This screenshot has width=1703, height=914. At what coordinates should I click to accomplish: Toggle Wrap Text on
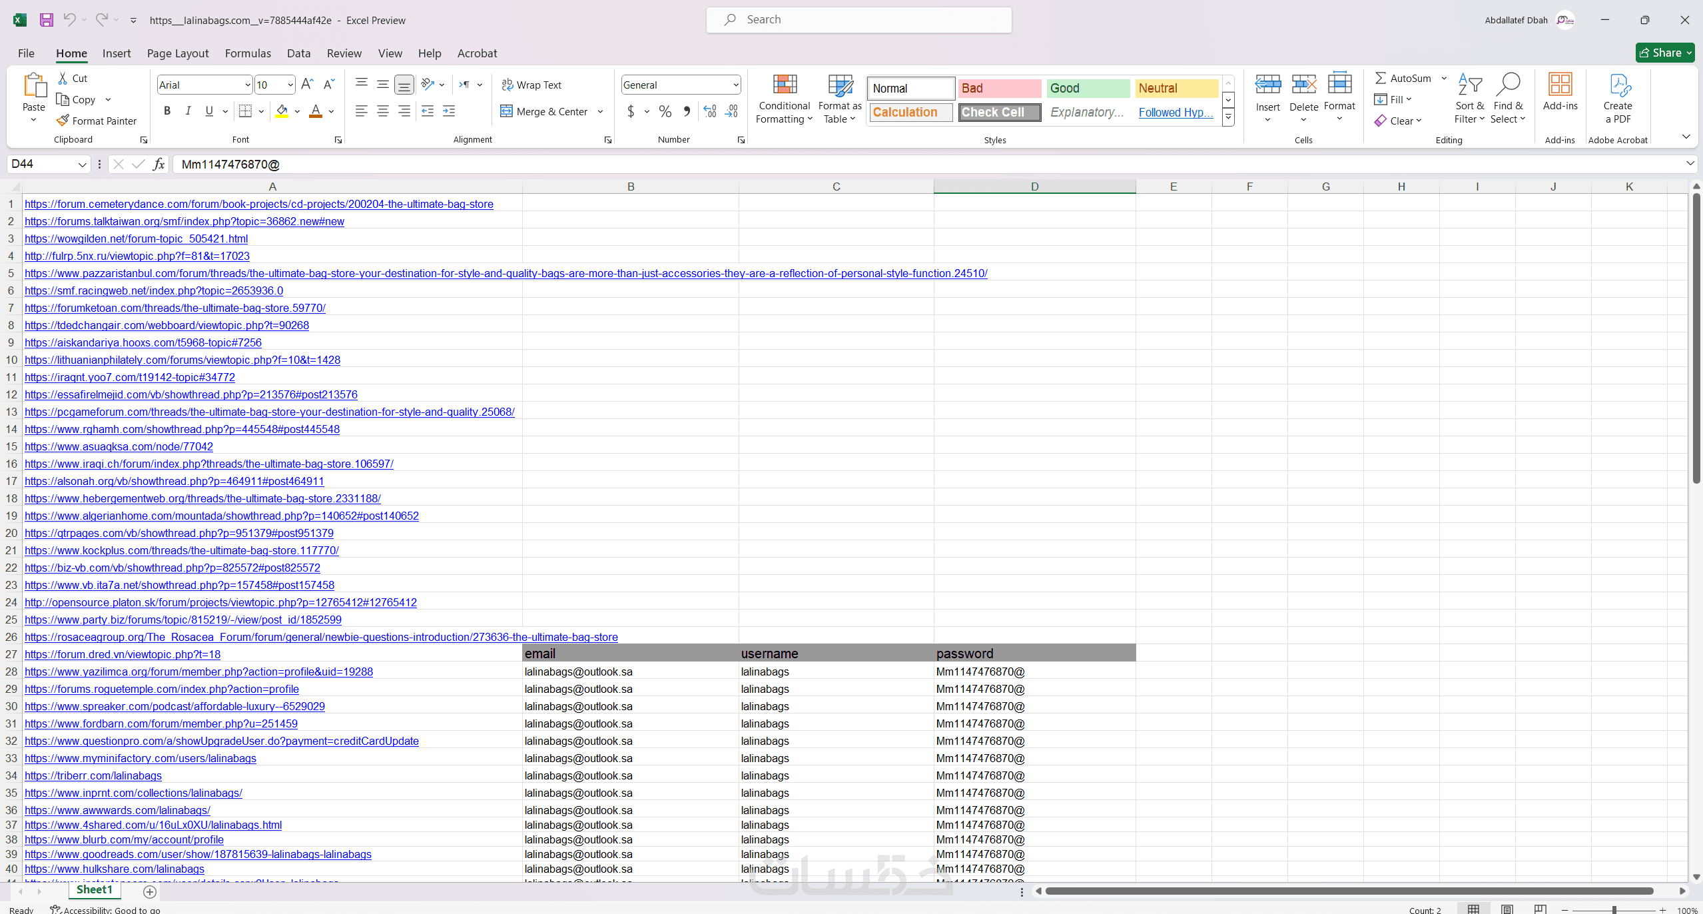(531, 85)
